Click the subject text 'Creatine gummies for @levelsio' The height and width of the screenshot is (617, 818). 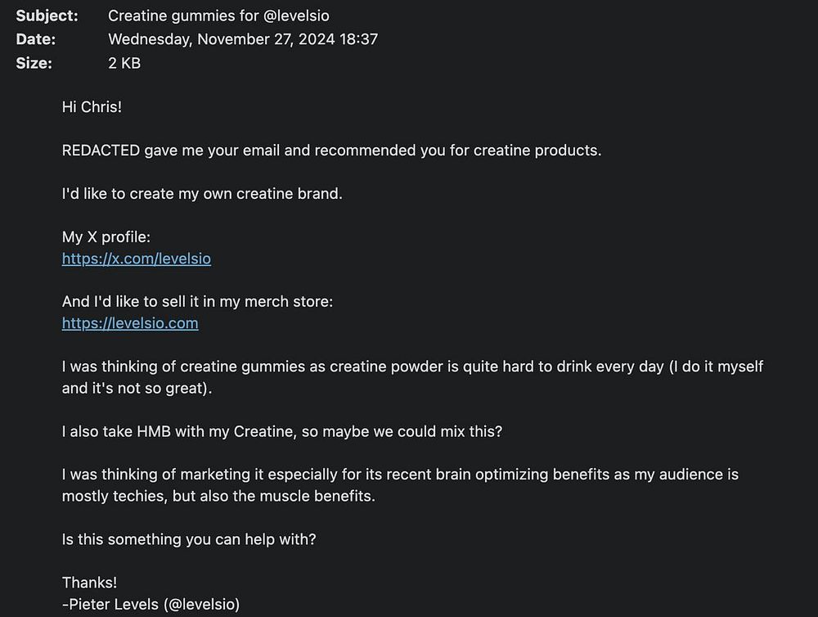(x=218, y=16)
